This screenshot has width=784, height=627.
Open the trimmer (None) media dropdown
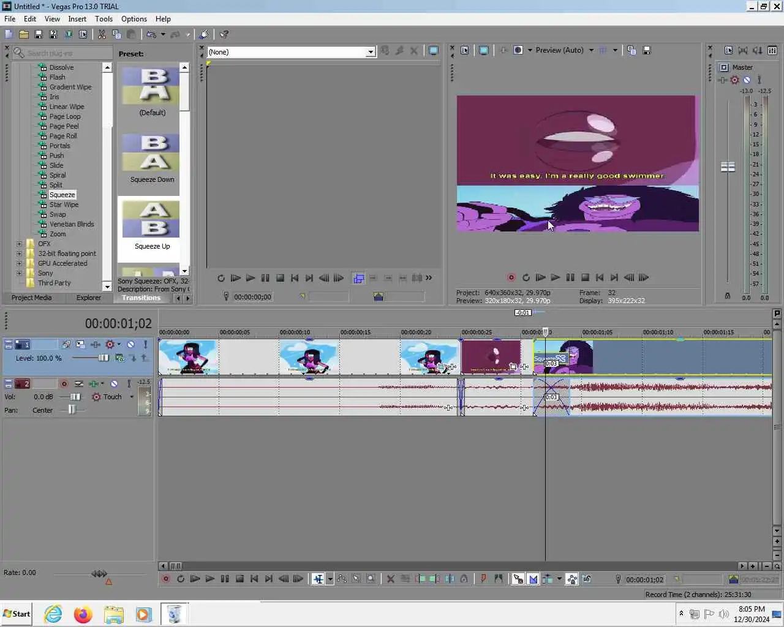[x=371, y=52]
